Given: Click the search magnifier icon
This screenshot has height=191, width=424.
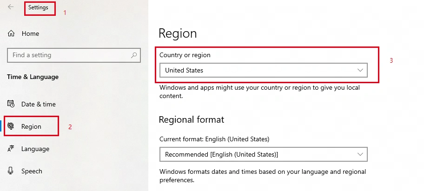Looking at the screenshot, I should point(134,55).
